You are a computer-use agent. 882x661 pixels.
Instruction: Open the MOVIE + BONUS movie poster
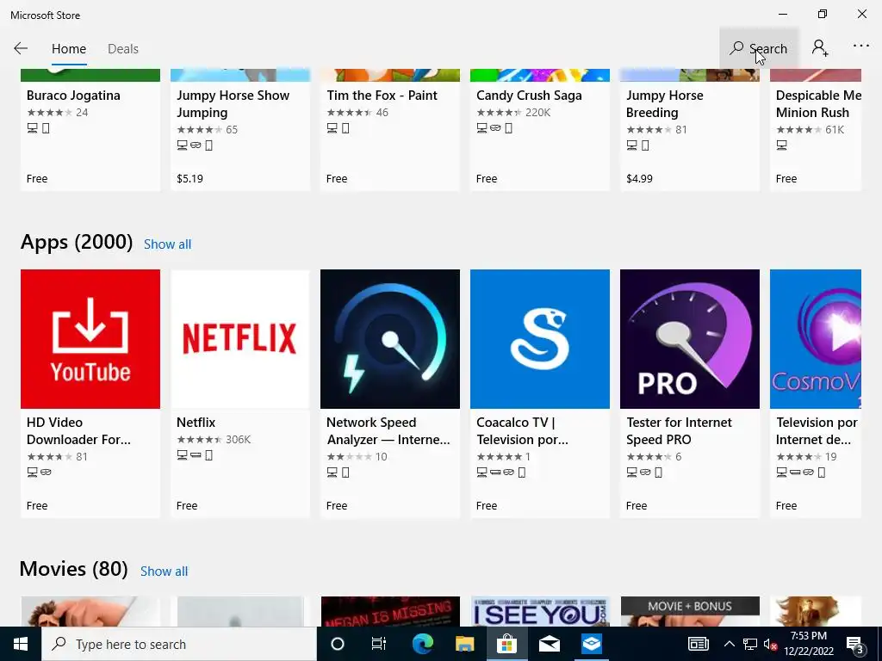pyautogui.click(x=690, y=612)
